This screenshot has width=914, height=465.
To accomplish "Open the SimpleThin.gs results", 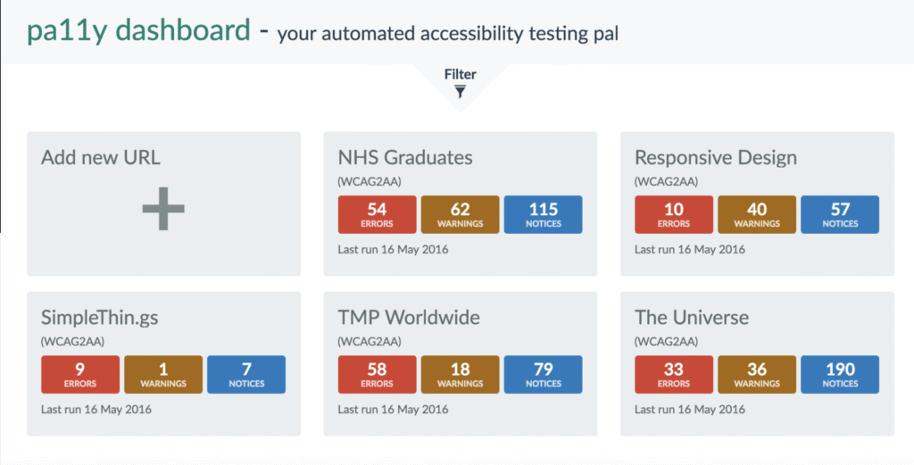I will (x=98, y=318).
